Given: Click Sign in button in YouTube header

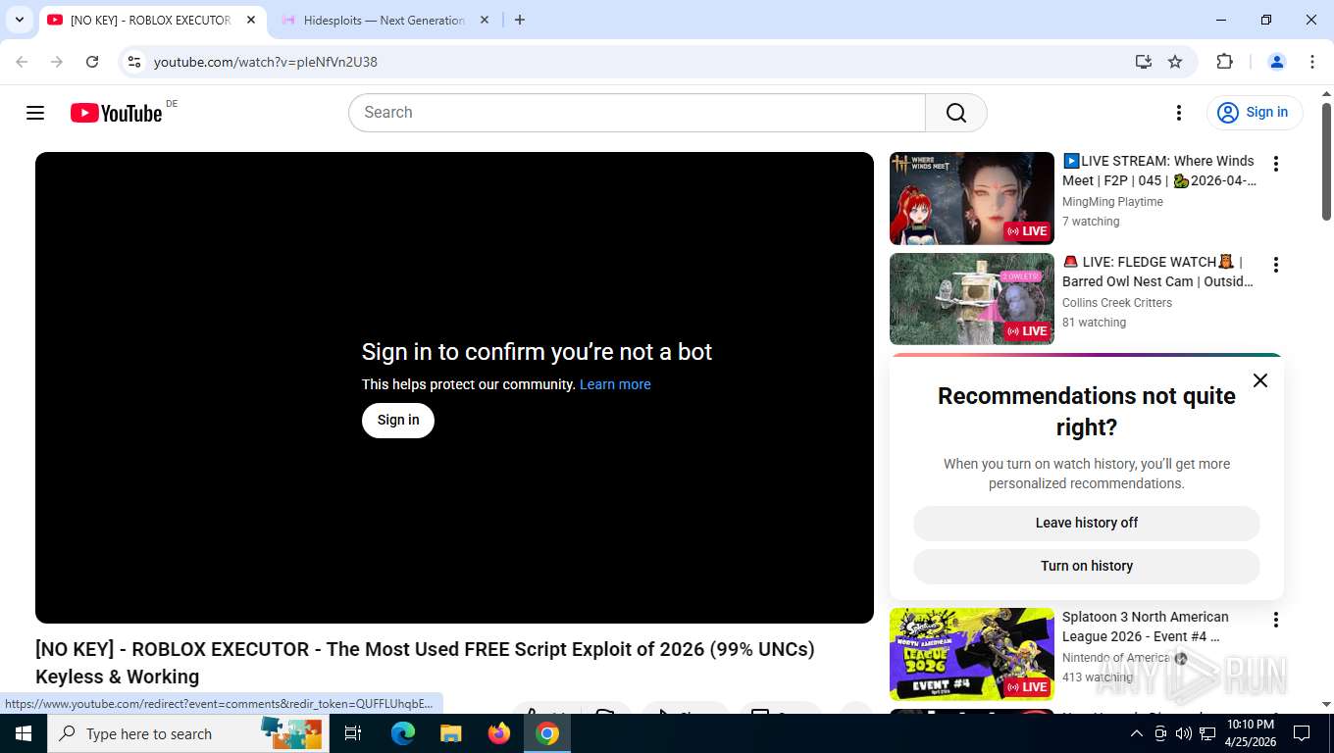Looking at the screenshot, I should pyautogui.click(x=1255, y=113).
